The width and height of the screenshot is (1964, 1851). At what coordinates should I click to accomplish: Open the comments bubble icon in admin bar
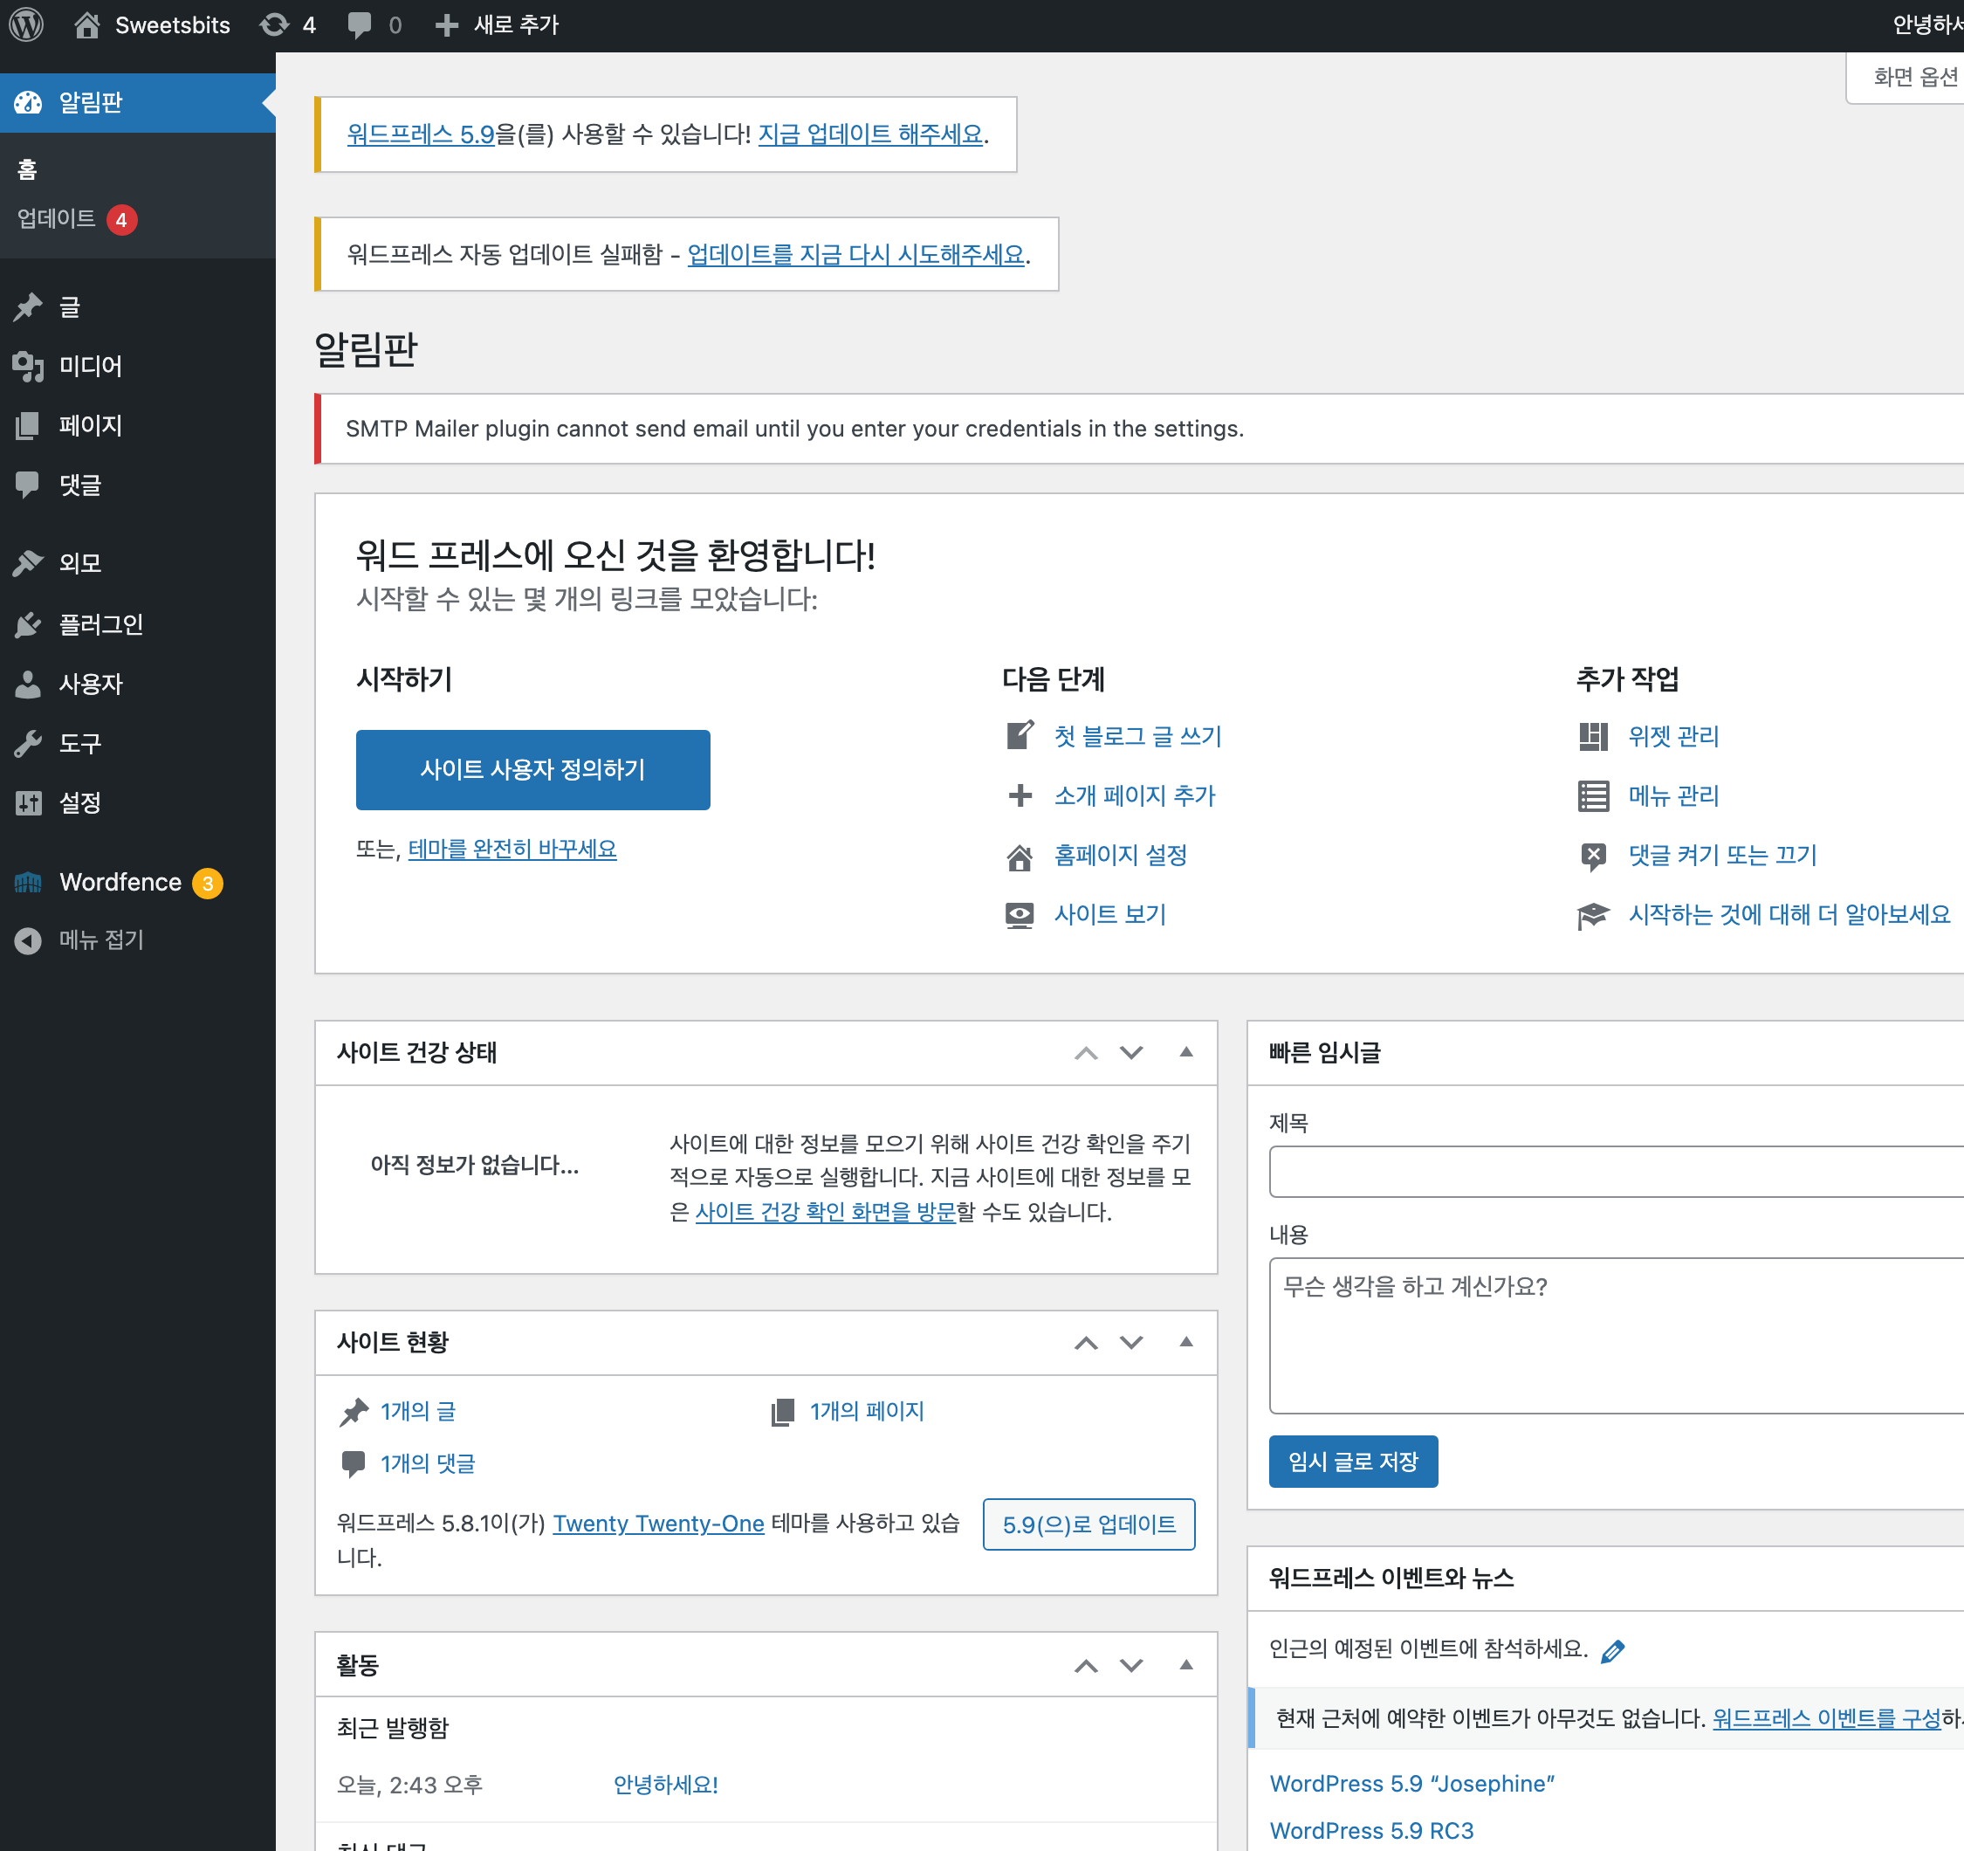point(359,24)
